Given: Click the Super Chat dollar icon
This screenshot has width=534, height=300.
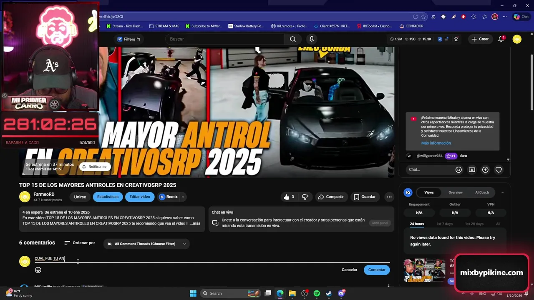Looking at the screenshot, I should click(x=472, y=170).
